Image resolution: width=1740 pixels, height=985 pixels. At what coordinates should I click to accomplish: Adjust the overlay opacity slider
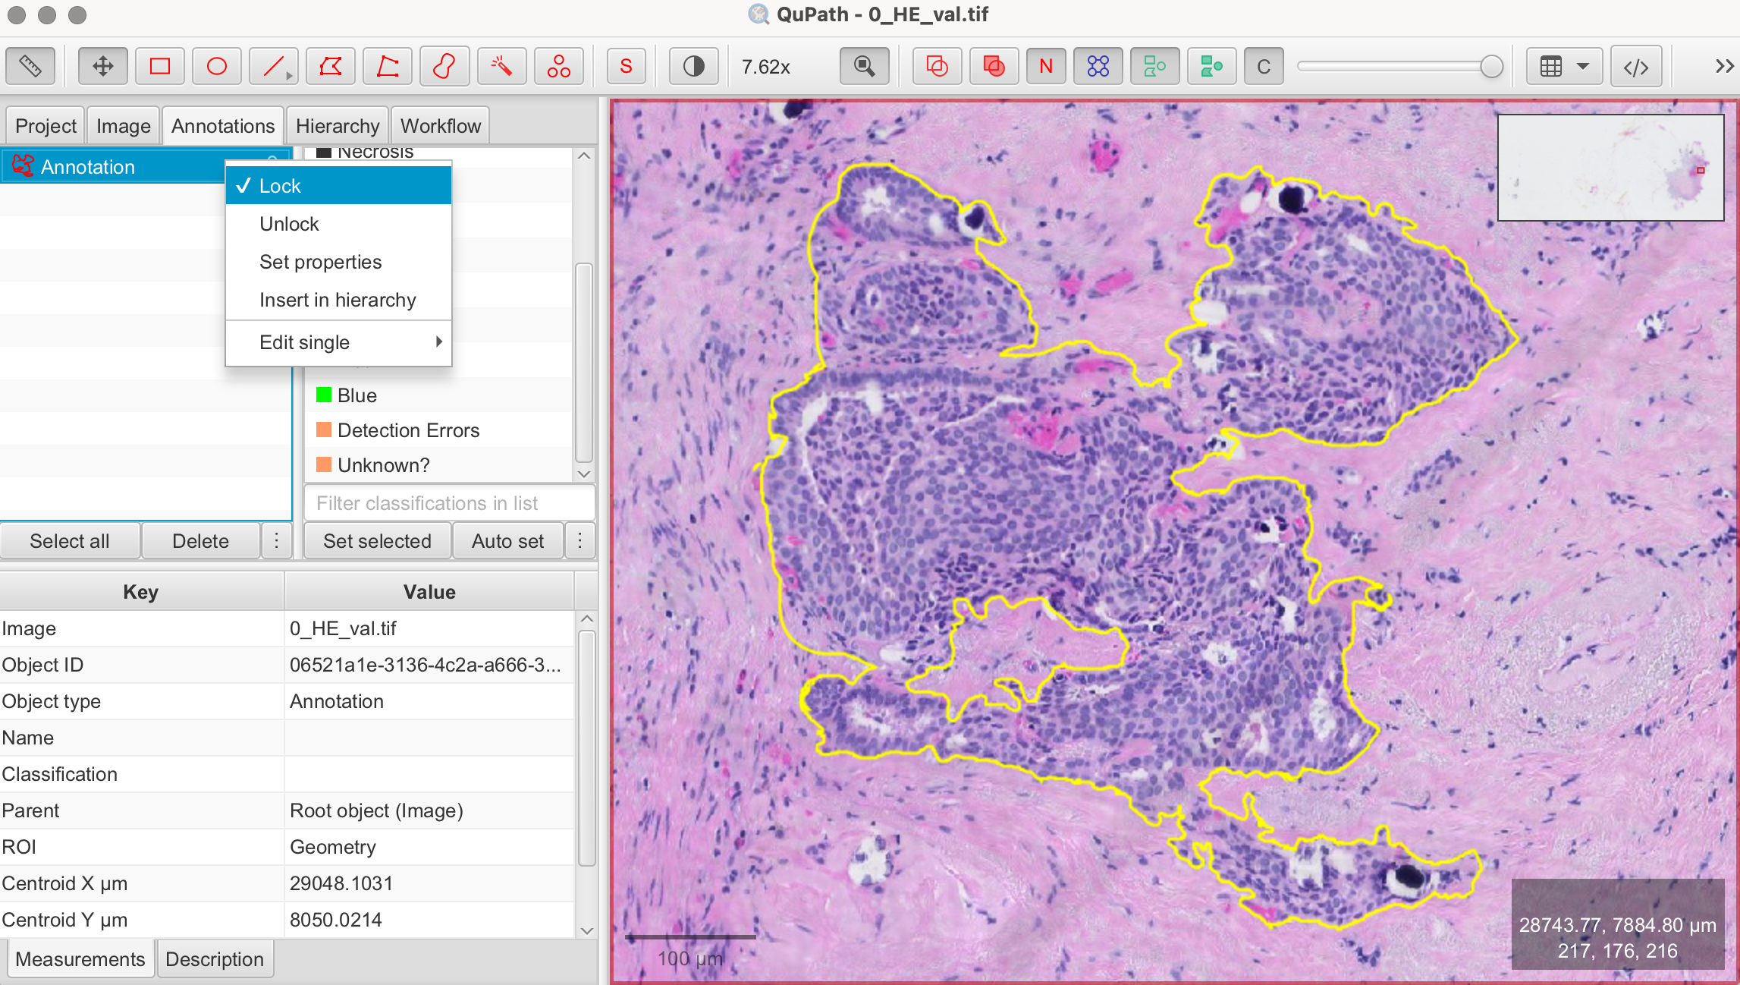point(1491,67)
